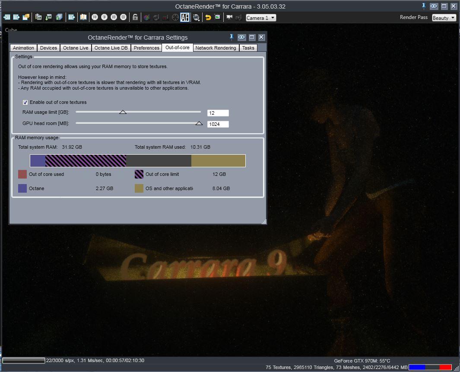Click the open folder image icon
The width and height of the screenshot is (460, 372).
click(x=26, y=17)
